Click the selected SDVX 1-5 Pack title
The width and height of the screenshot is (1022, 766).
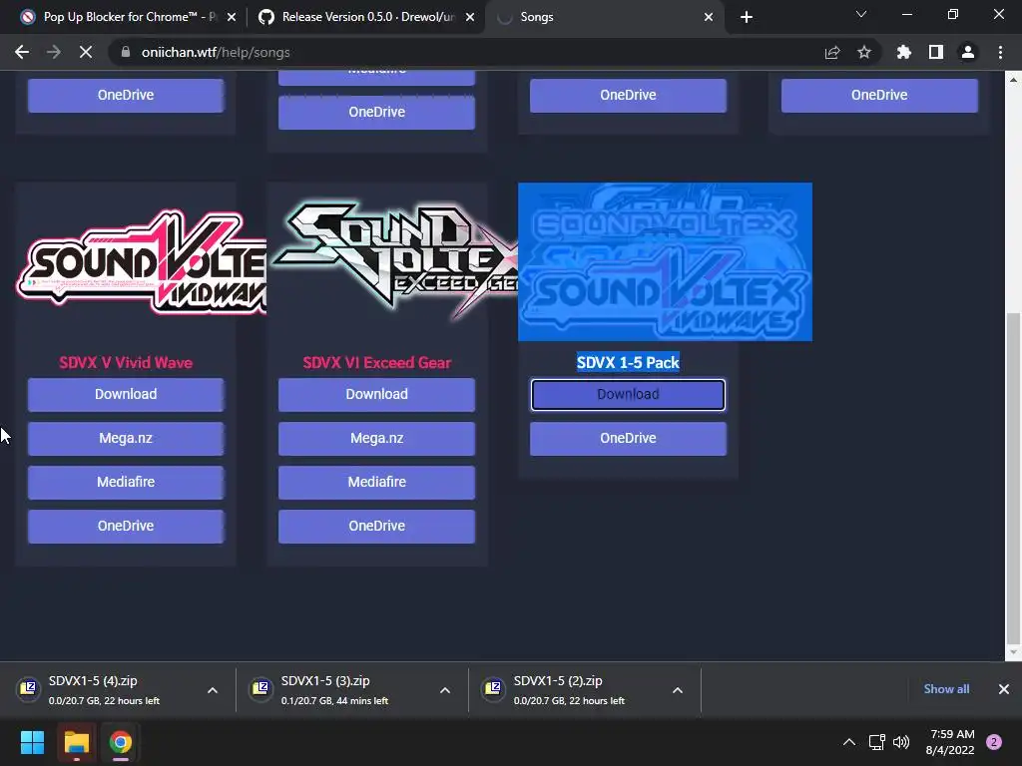point(628,363)
